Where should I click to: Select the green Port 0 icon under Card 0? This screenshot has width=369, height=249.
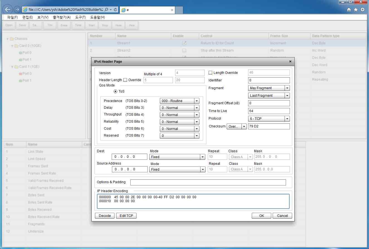coord(20,53)
